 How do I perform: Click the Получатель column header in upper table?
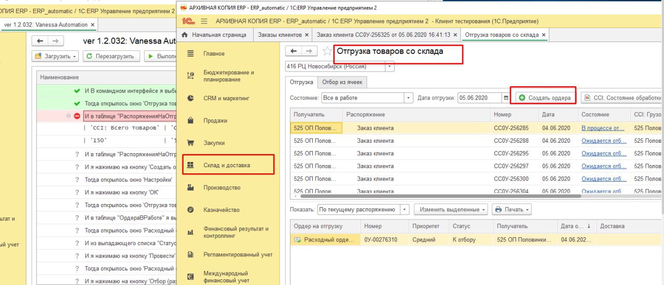(x=316, y=114)
